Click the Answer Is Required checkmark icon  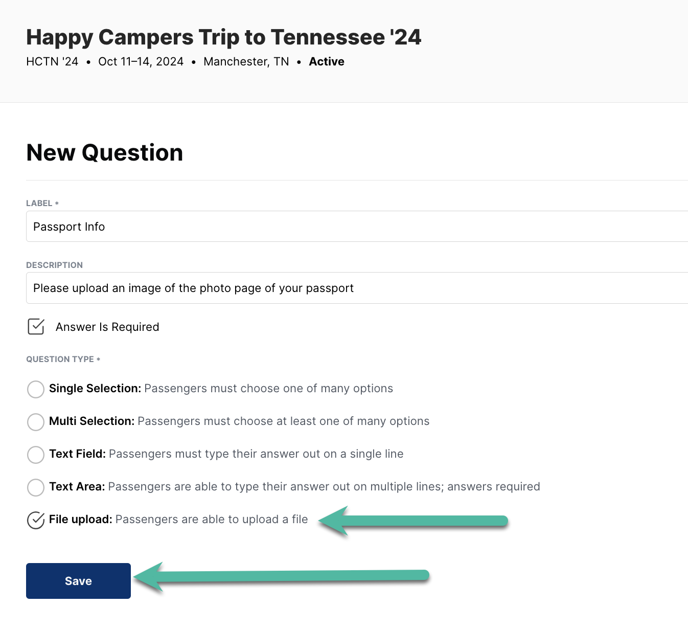pyautogui.click(x=35, y=327)
